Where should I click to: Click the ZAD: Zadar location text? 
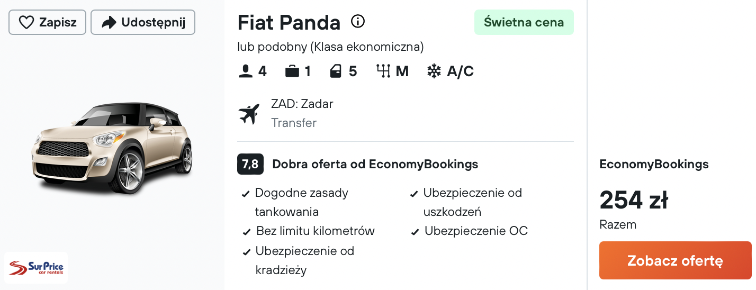coord(302,104)
